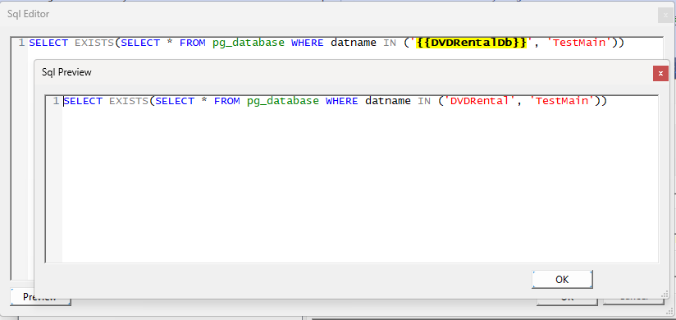Confirm the Sql Preview with OK

click(562, 280)
